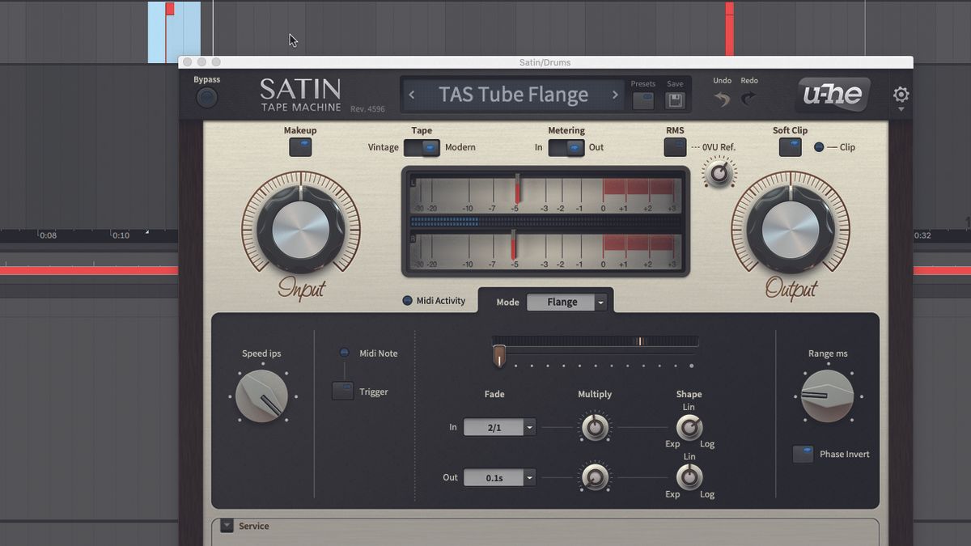Click the next preset arrow
971x546 pixels.
click(615, 95)
